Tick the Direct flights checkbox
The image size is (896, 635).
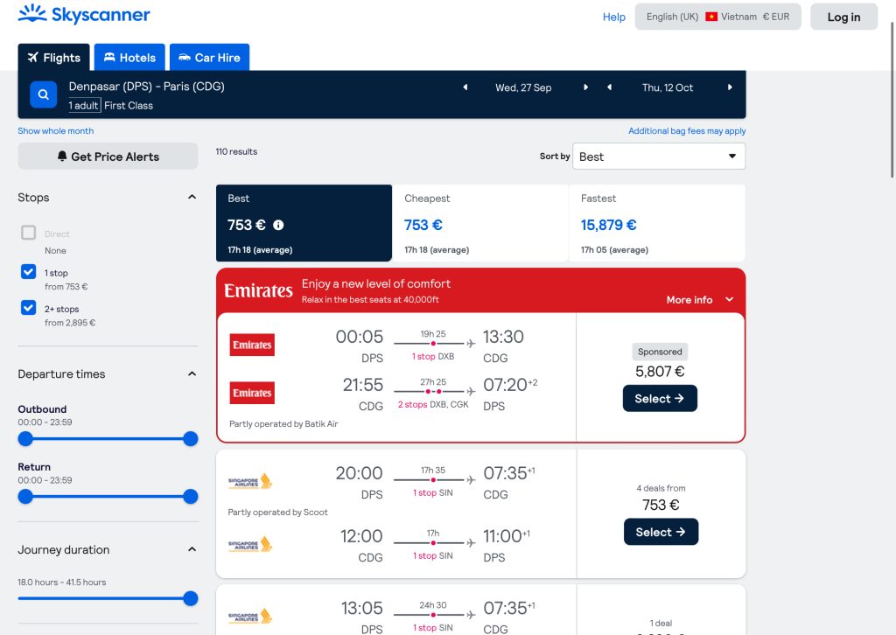[x=29, y=233]
